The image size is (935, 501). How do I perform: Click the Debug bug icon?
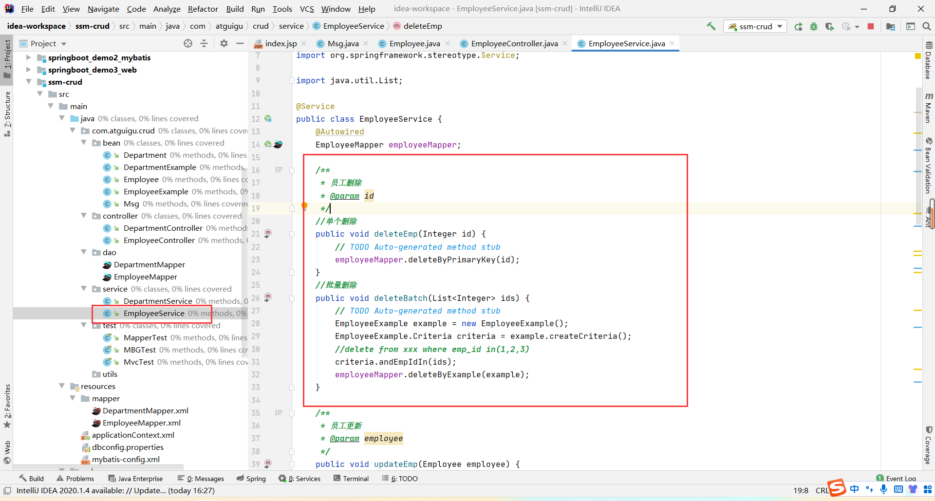(813, 26)
